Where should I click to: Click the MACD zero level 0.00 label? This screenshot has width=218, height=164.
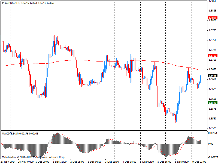point(211,144)
